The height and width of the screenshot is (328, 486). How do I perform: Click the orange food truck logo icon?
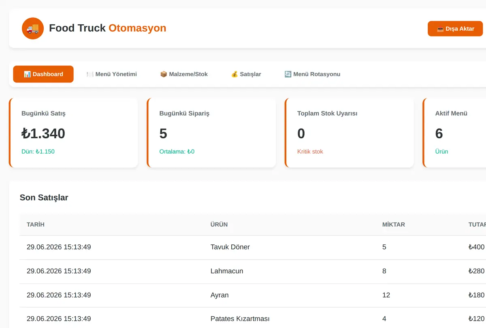[x=33, y=28]
